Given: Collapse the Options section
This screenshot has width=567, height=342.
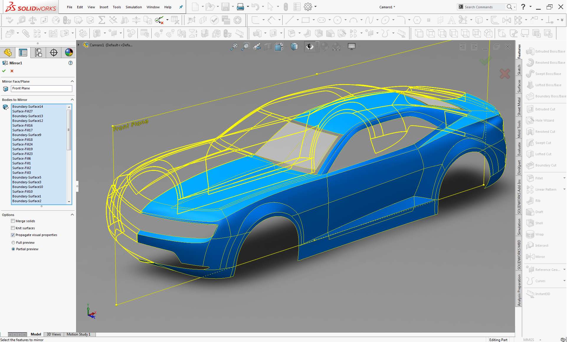Looking at the screenshot, I should coord(72,215).
